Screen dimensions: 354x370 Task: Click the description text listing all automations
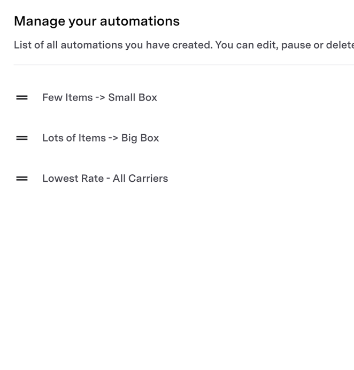click(184, 45)
